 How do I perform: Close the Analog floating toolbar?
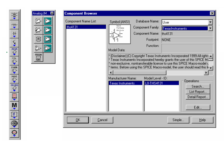pyautogui.click(x=52, y=13)
